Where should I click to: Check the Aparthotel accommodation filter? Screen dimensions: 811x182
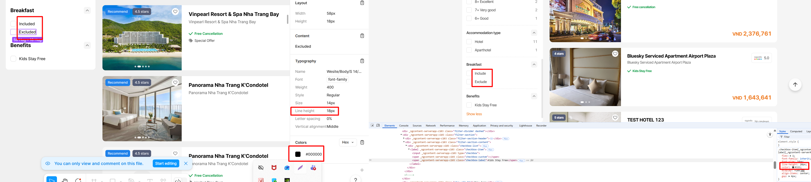(x=469, y=50)
